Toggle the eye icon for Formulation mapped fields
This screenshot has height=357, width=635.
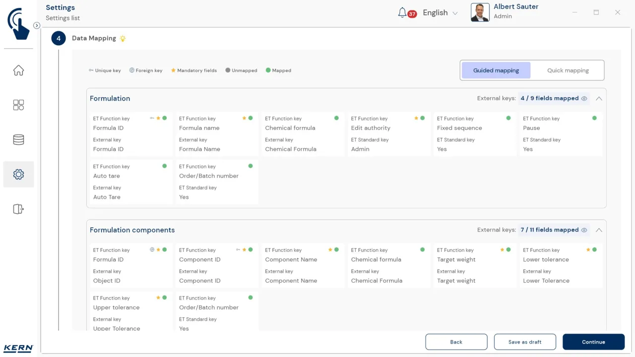(584, 99)
